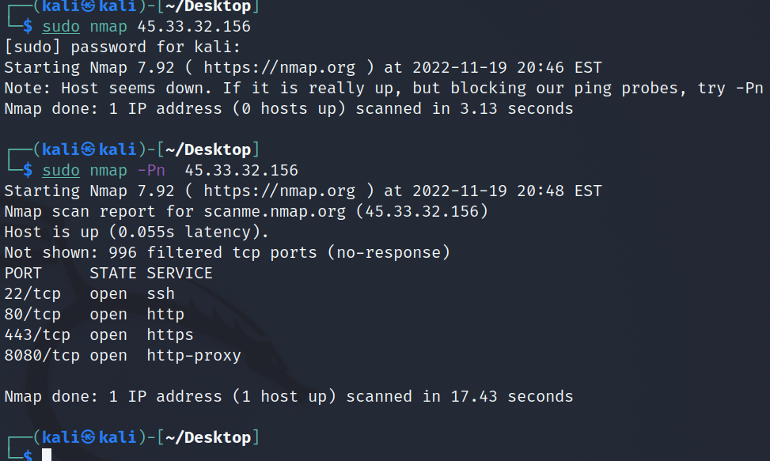The height and width of the screenshot is (461, 770).
Task: Click the IP 45.33.32.156 in first command
Action: [194, 26]
